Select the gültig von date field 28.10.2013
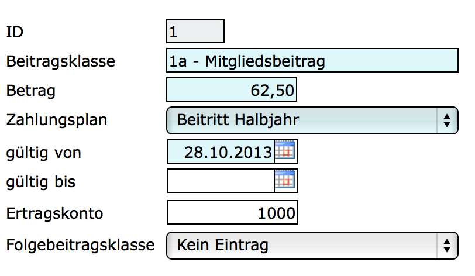Viewport: 475px width, 276px height. coord(221,151)
